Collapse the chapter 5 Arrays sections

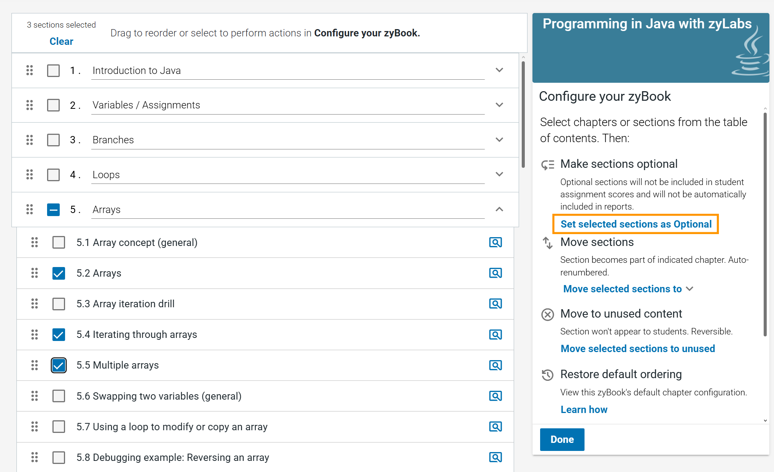pyautogui.click(x=499, y=209)
